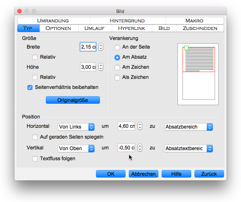Image resolution: width=241 pixels, height=202 pixels.
Task: Click the Zurück reset button
Action: (x=209, y=174)
